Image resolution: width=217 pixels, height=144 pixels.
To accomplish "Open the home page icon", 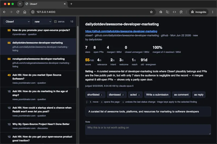I will coord(25,12).
